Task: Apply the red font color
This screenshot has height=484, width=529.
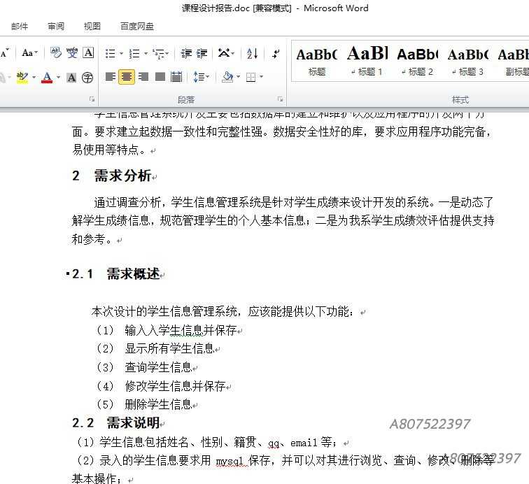Action: coord(47,78)
